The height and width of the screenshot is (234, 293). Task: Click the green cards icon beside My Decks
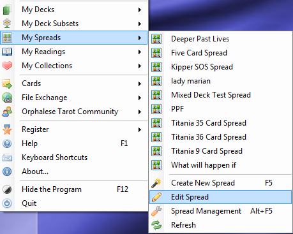(7, 10)
